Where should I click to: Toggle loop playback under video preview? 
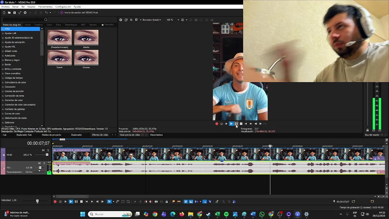(222, 124)
